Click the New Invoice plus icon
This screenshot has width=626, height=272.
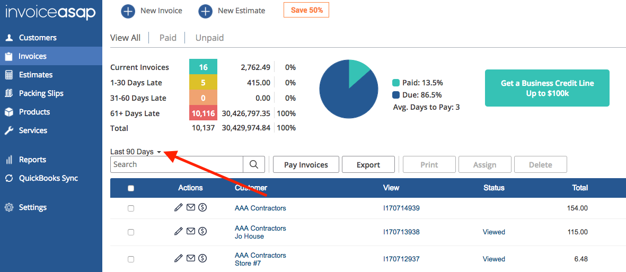tap(128, 11)
